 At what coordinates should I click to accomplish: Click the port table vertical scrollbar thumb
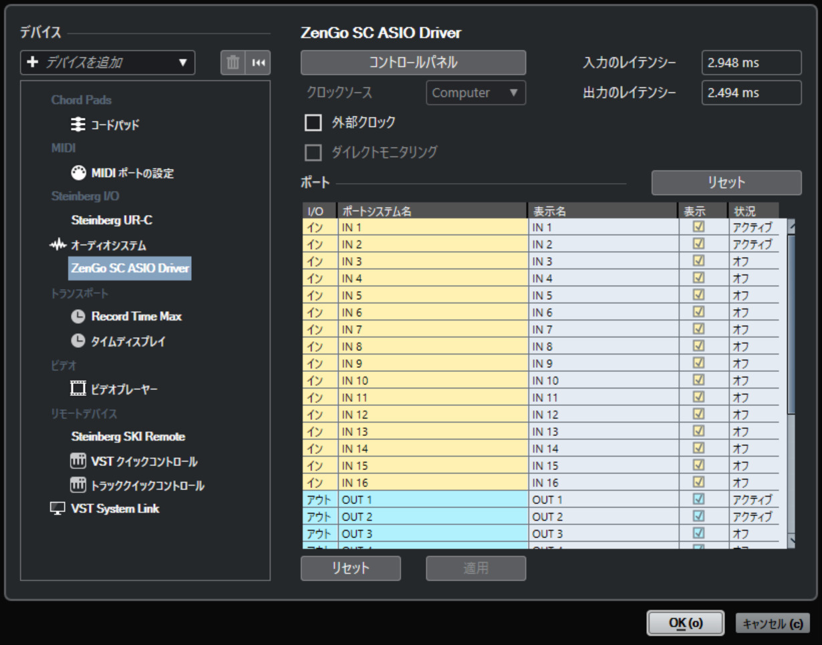791,324
